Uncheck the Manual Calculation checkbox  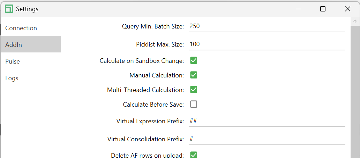(194, 75)
